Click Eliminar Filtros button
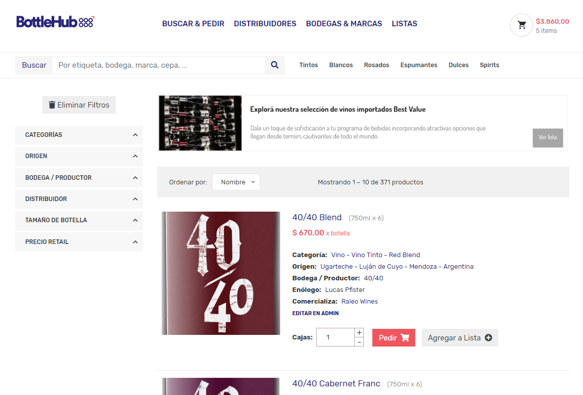Image resolution: width=583 pixels, height=395 pixels. click(x=79, y=105)
